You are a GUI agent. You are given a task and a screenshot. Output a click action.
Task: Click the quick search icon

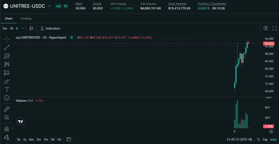(x=266, y=28)
